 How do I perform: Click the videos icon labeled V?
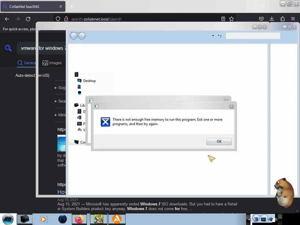click(79, 130)
